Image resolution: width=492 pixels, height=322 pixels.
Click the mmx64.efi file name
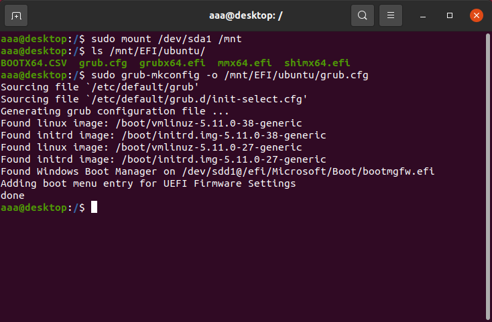click(x=245, y=63)
